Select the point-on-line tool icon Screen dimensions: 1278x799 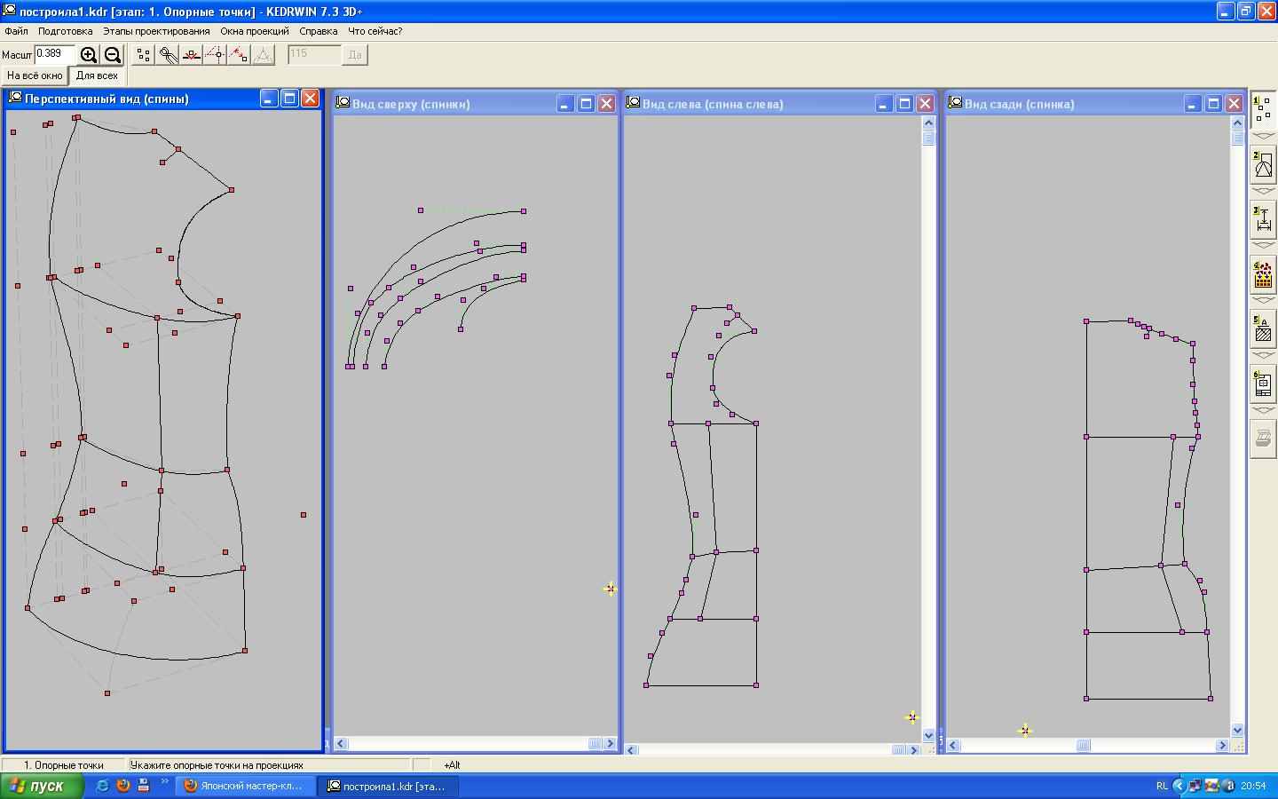pos(192,55)
